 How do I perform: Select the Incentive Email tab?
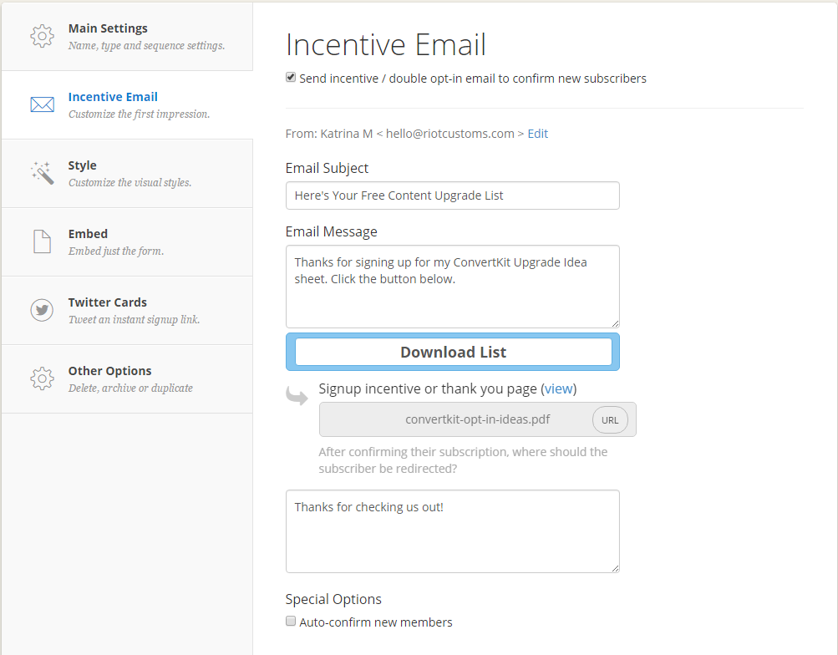click(127, 104)
